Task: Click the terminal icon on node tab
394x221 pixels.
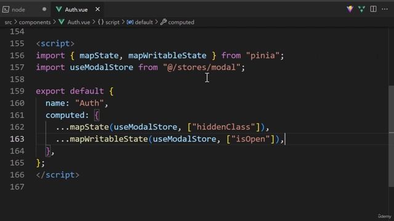Action: click(x=6, y=10)
